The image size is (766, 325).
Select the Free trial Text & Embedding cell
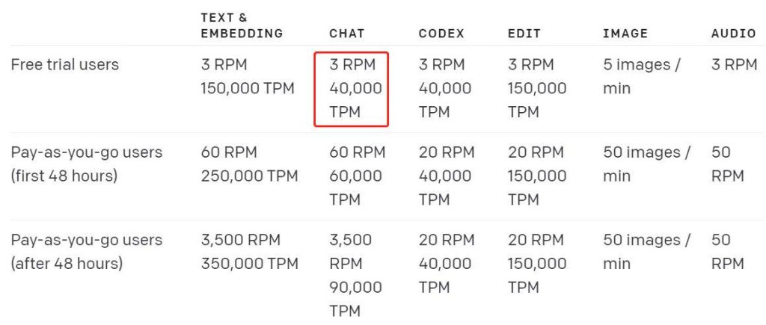coord(247,77)
